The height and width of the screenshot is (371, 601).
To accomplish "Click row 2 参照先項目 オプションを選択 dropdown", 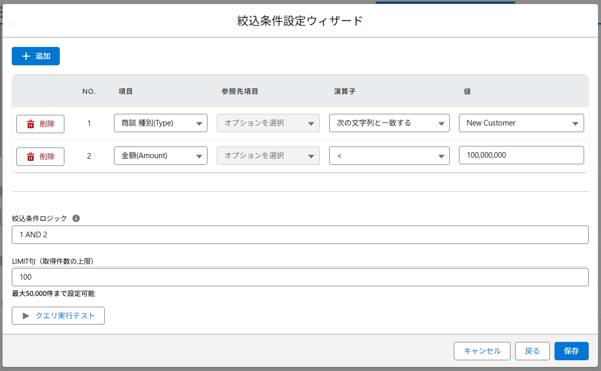I will (x=268, y=156).
